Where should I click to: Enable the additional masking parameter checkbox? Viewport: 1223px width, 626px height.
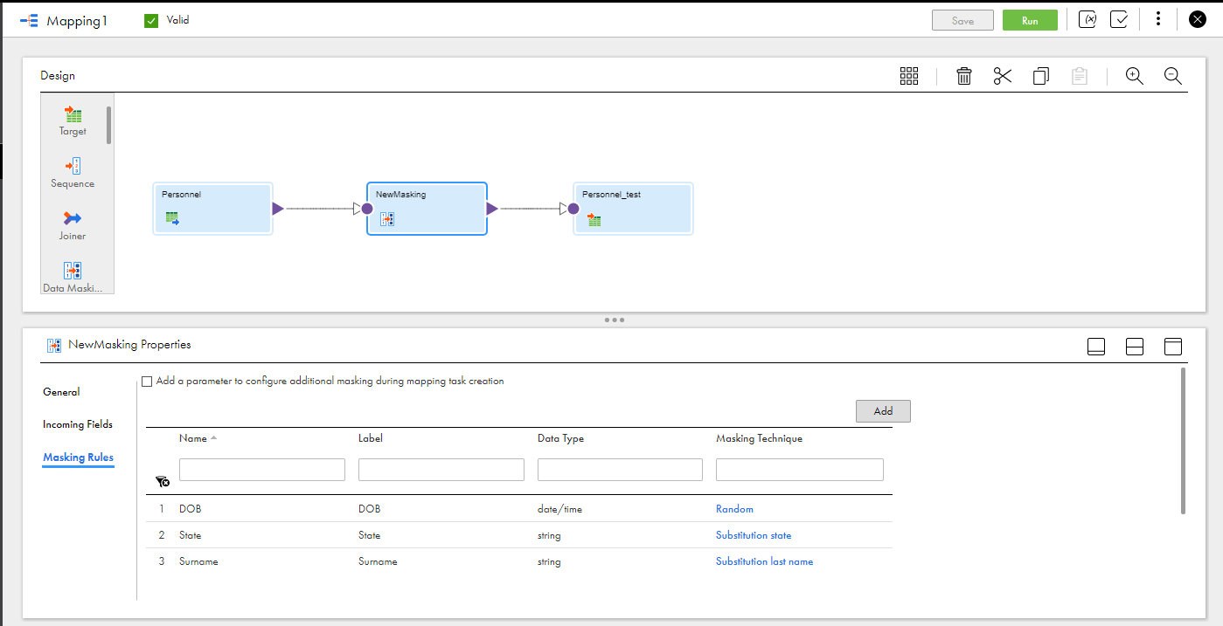coord(147,382)
